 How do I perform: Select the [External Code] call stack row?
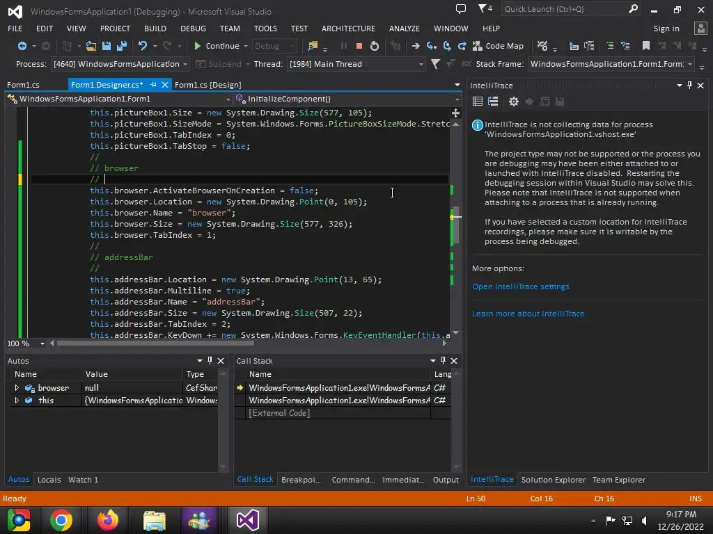[x=342, y=413]
